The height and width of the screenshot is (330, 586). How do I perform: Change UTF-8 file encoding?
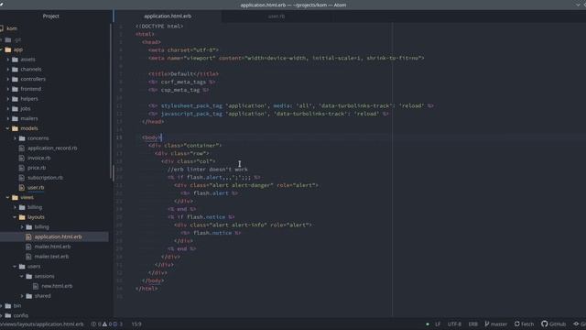pyautogui.click(x=454, y=324)
